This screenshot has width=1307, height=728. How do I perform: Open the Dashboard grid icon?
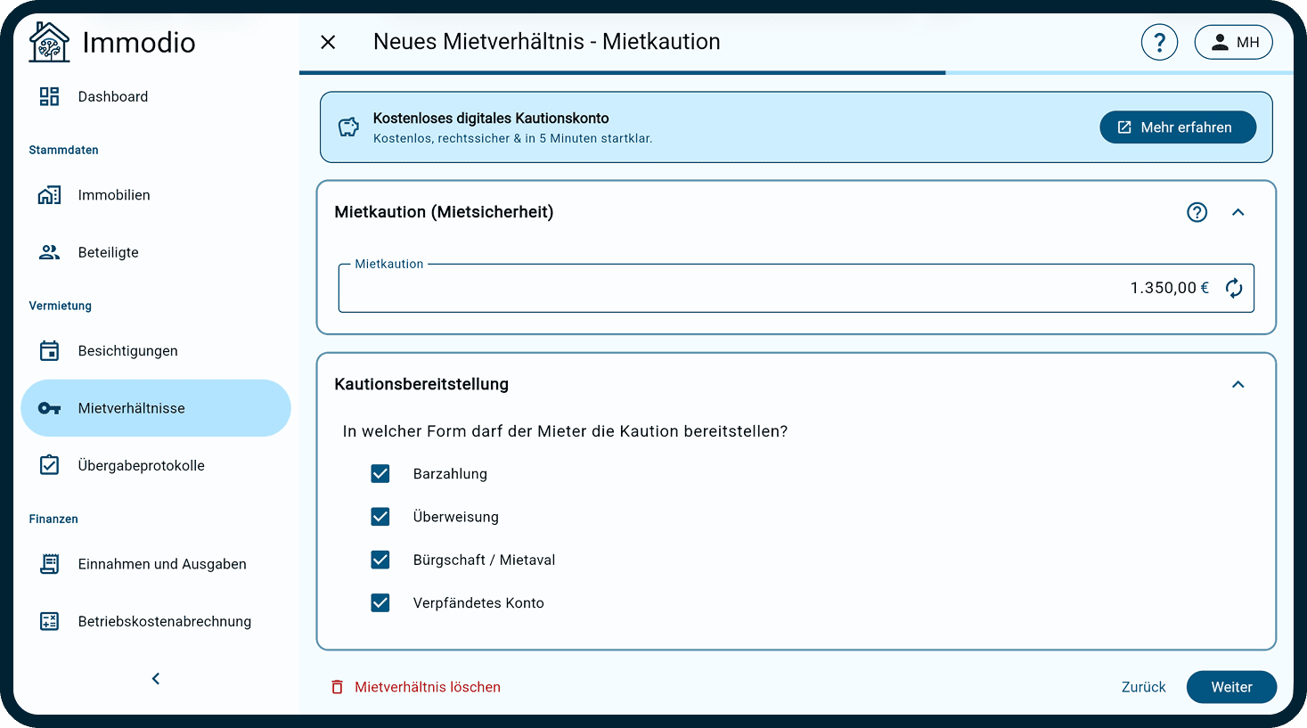(49, 96)
